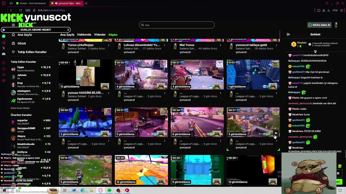346x194 pixels.
Task: Click the kick.com/yunuscot/clips address bar
Action: 51,10
